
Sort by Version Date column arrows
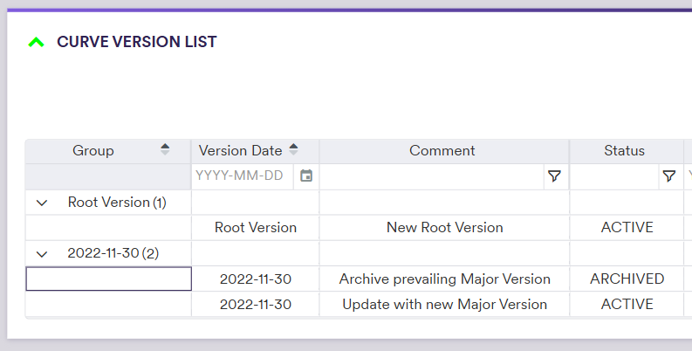tap(293, 150)
